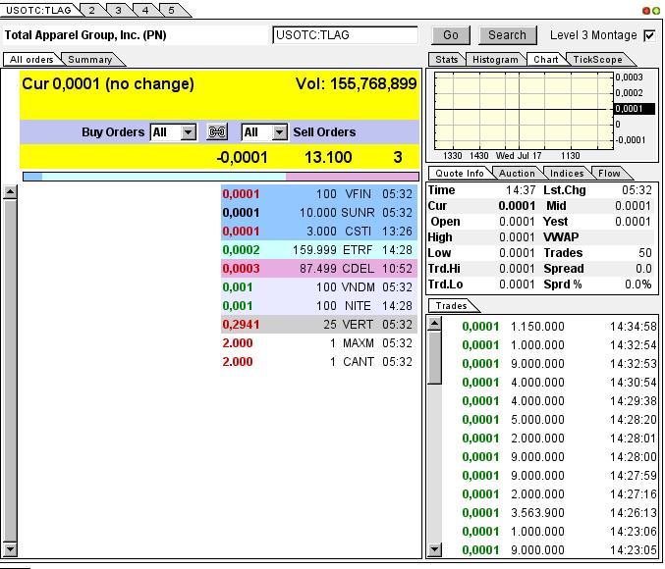Click the link icon between order filters
The image size is (665, 569).
coord(217,132)
